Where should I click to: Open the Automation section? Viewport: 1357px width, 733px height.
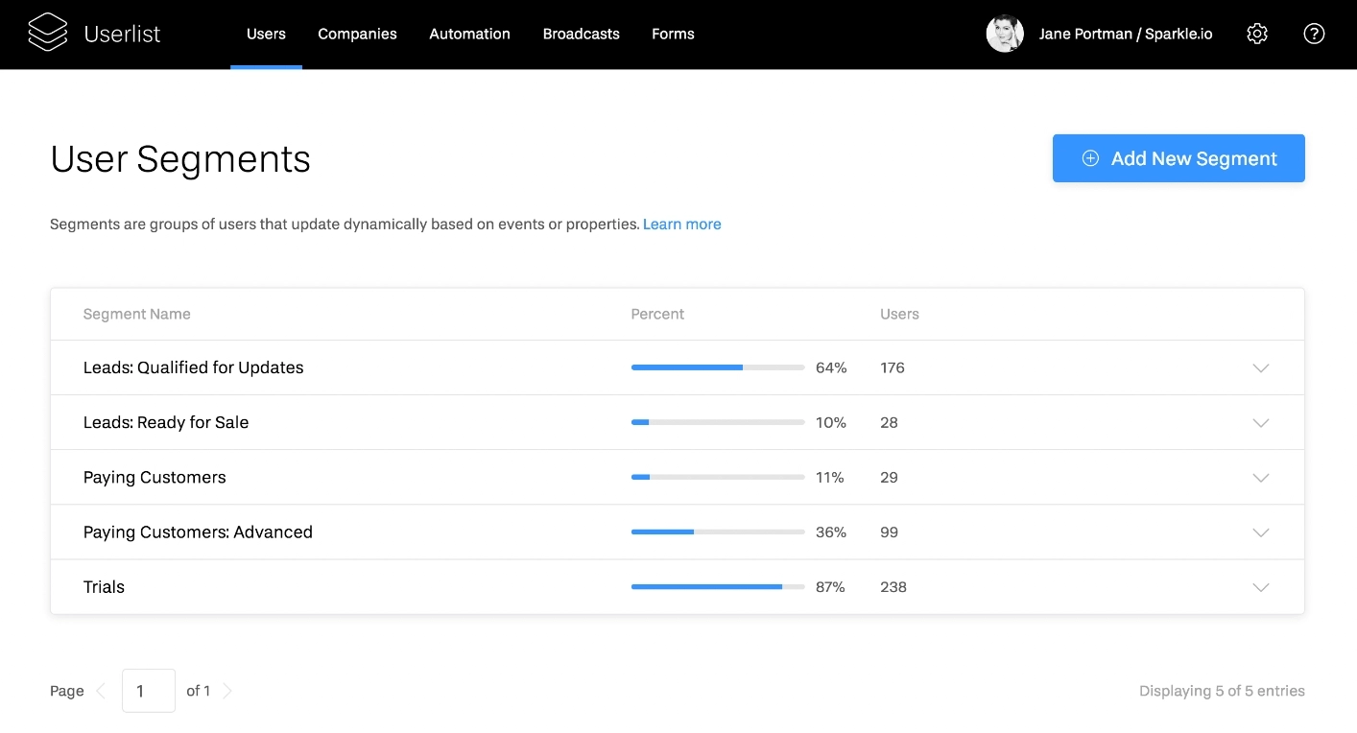click(469, 34)
